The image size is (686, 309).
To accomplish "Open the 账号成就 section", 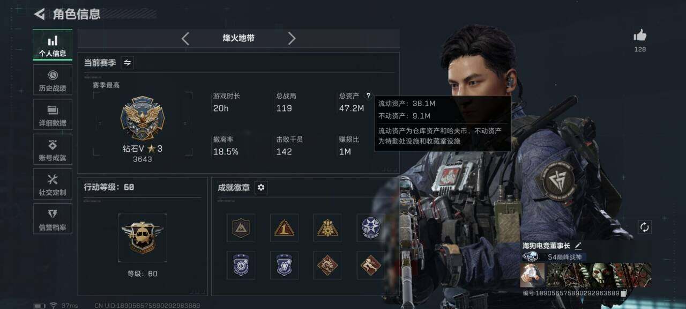I will 53,150.
